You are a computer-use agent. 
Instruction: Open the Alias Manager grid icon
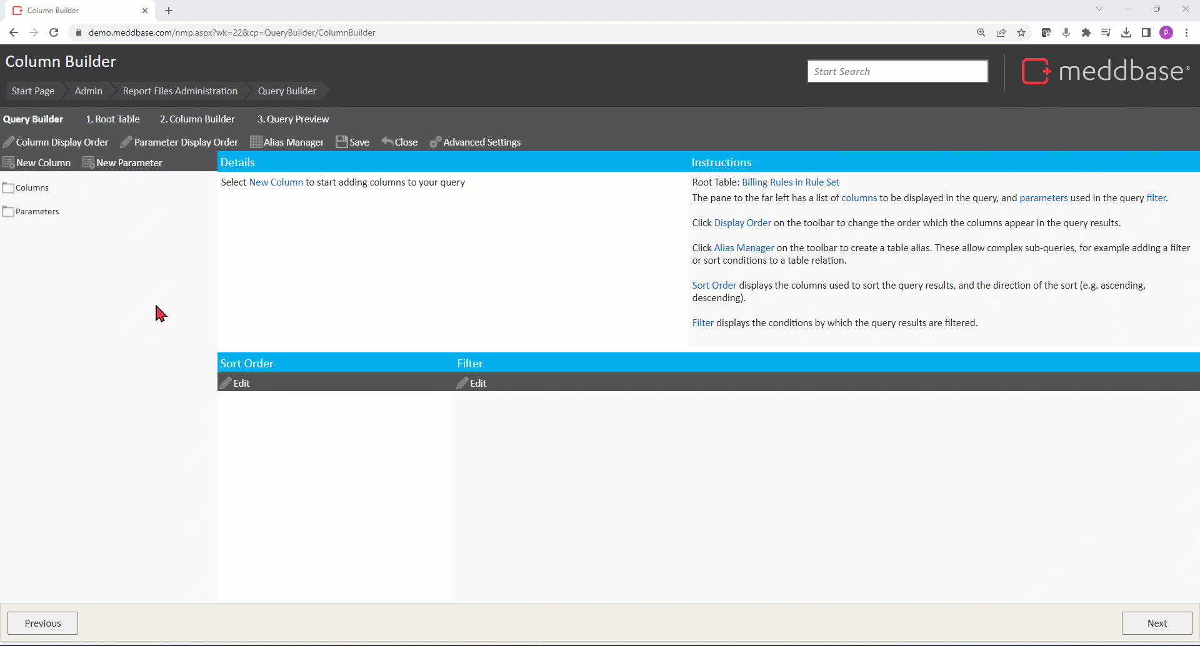coord(256,142)
